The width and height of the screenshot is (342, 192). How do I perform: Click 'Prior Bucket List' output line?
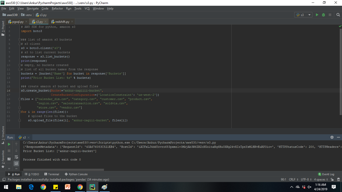60,151
